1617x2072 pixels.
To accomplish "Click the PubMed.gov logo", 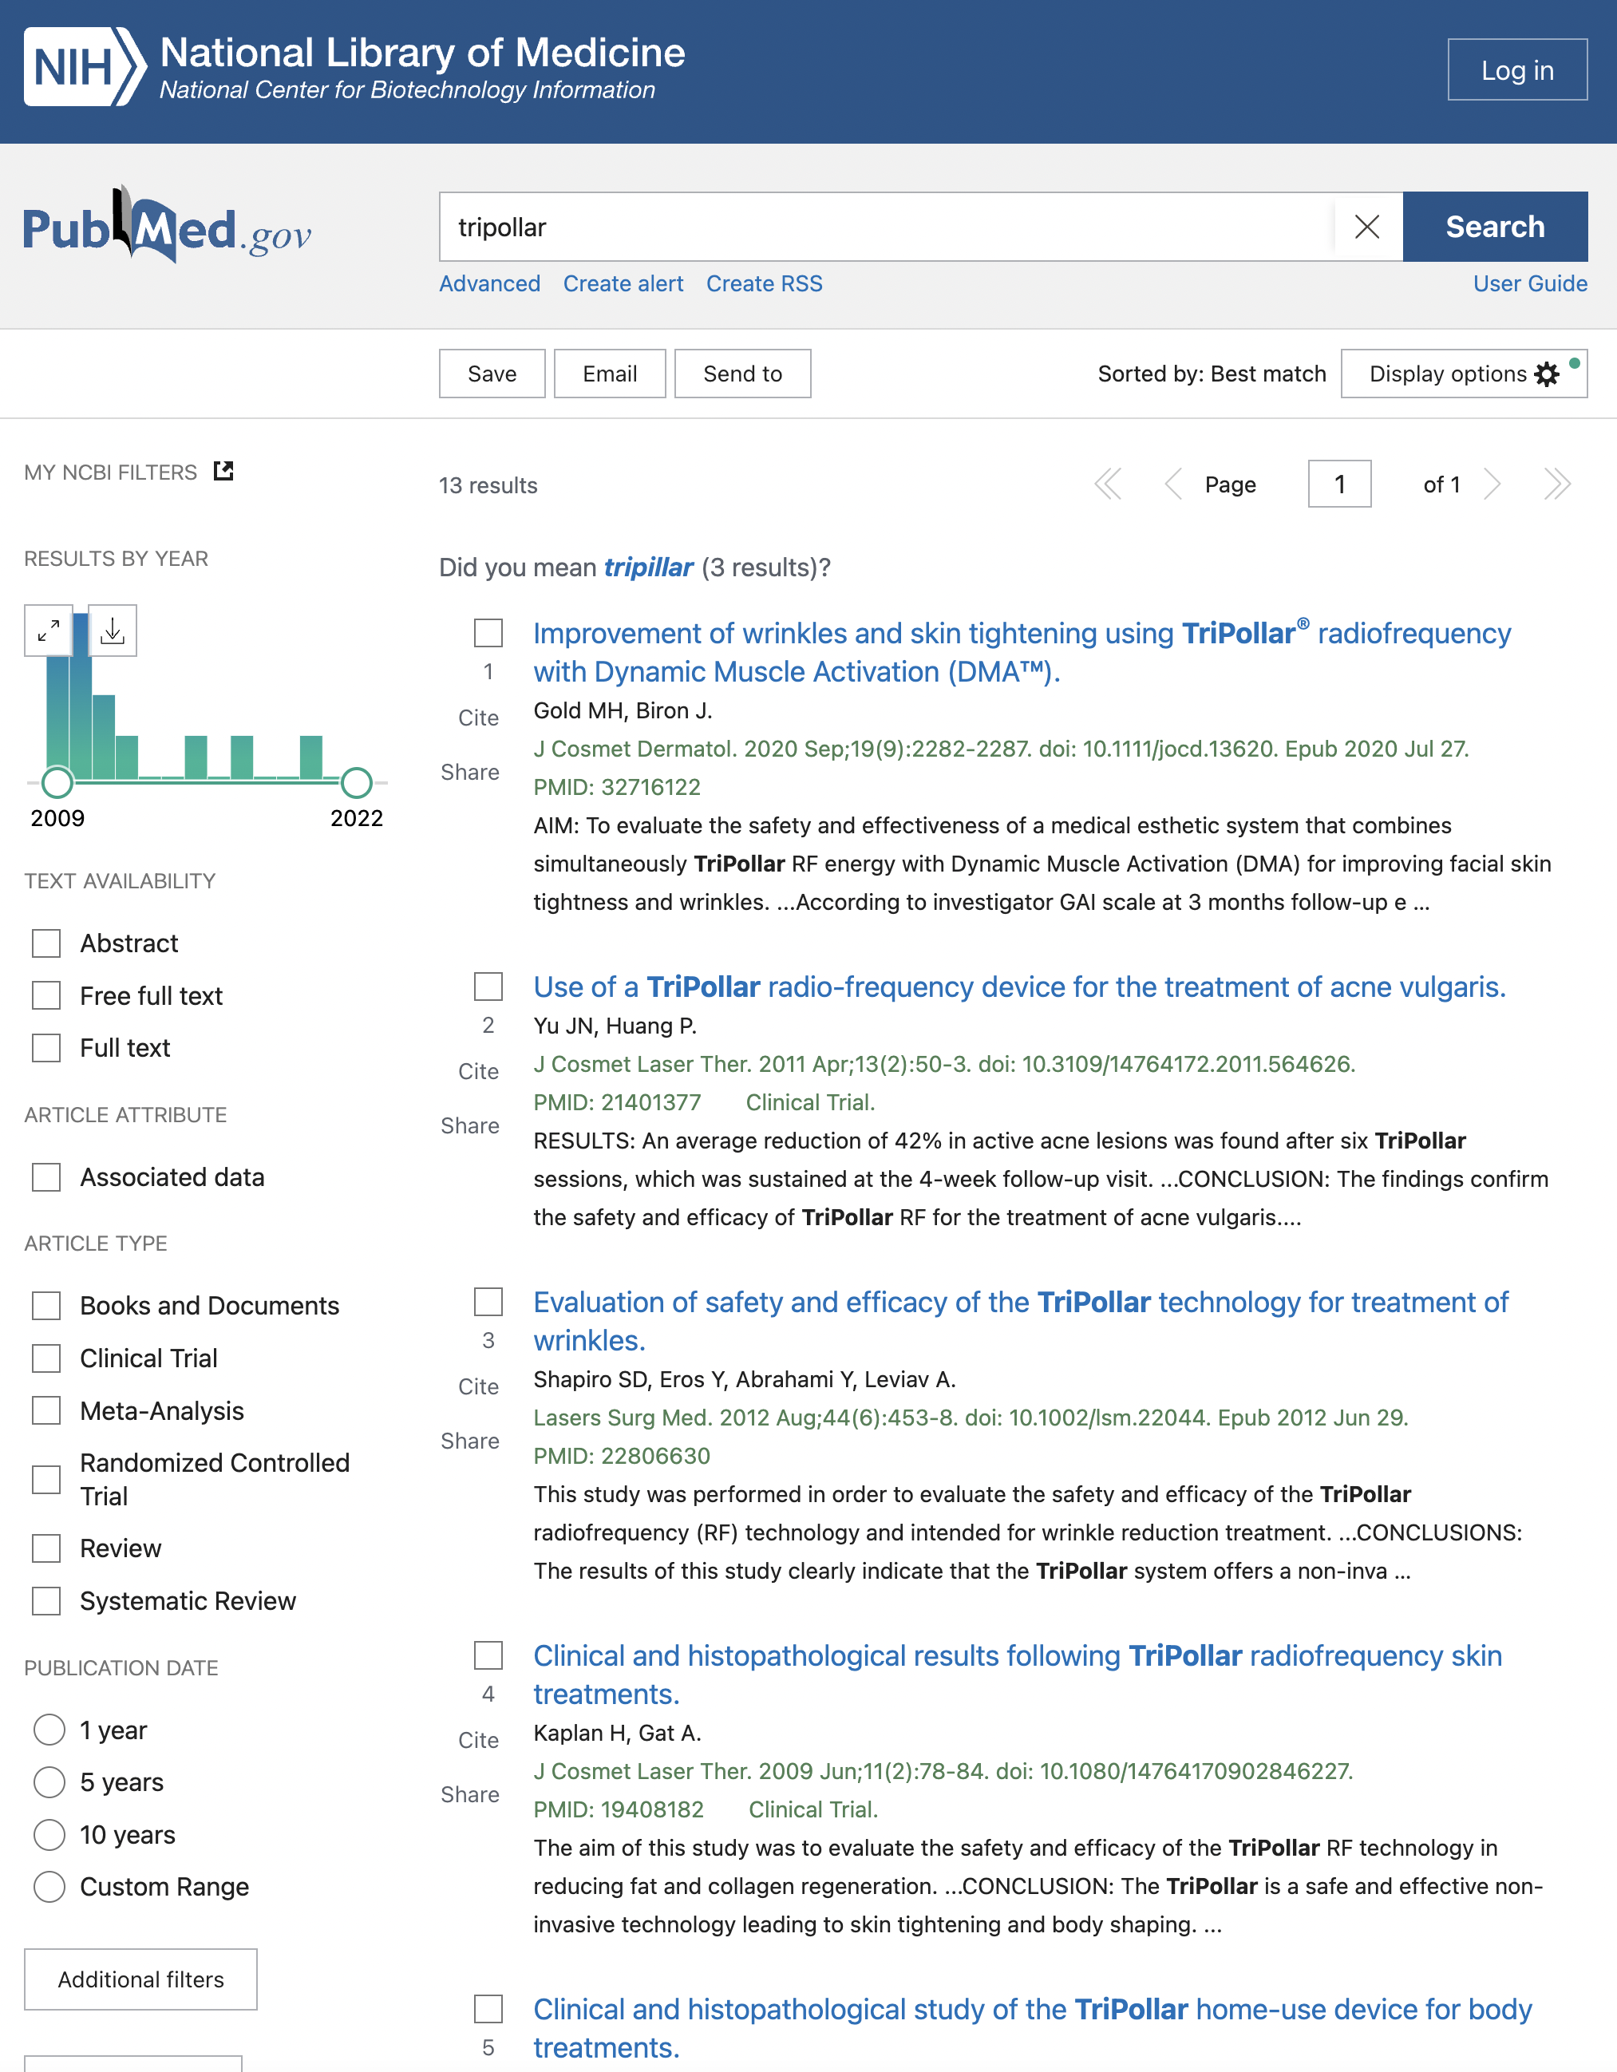I will [x=167, y=227].
